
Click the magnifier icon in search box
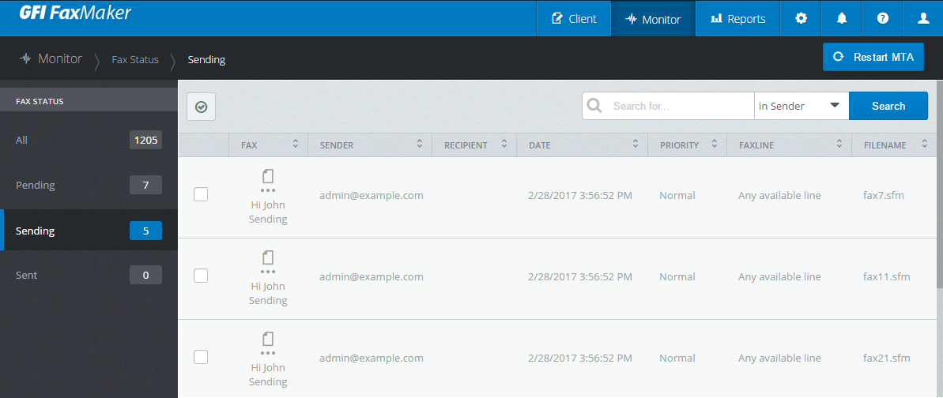[x=594, y=106]
